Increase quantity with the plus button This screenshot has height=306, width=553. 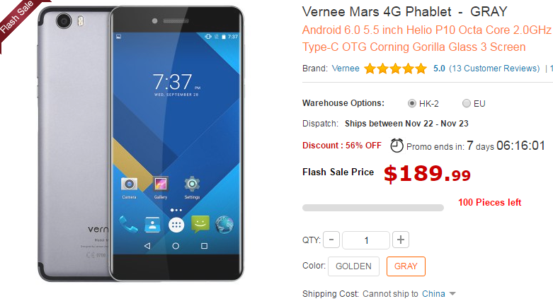tap(400, 240)
